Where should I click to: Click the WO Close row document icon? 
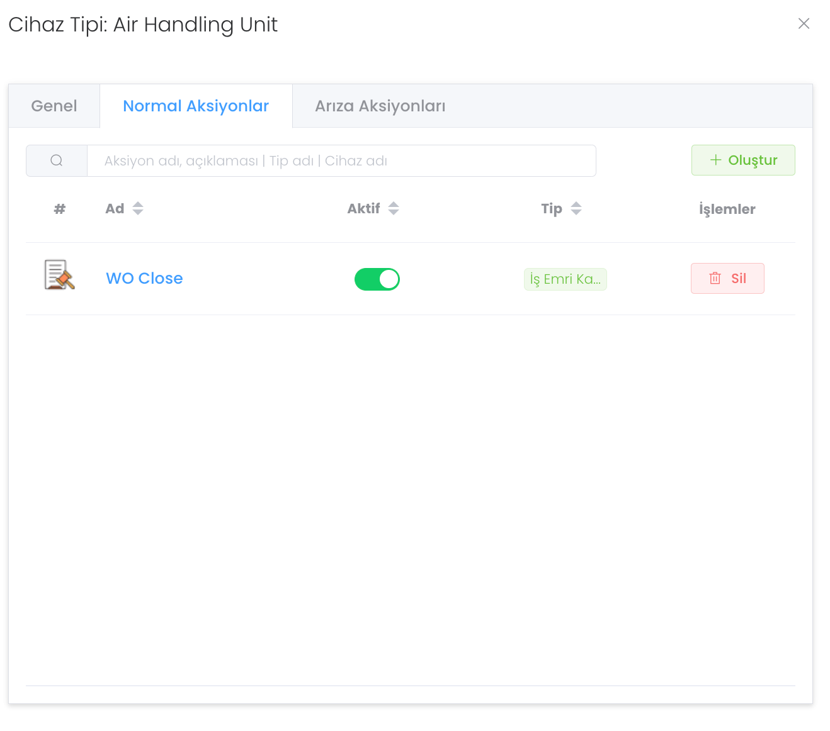click(x=59, y=276)
